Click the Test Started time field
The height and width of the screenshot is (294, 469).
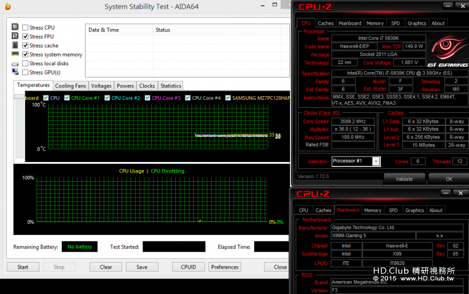[x=174, y=247]
